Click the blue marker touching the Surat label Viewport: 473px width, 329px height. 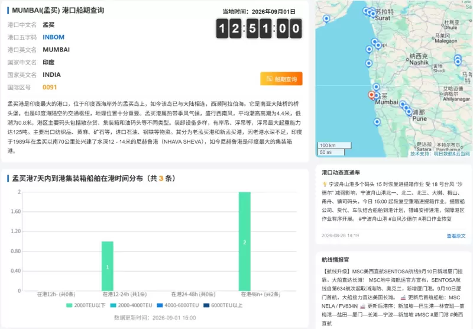point(373,14)
